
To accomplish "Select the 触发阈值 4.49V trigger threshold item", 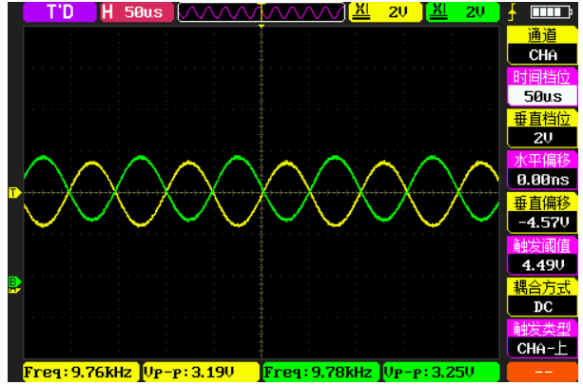I will click(x=542, y=256).
